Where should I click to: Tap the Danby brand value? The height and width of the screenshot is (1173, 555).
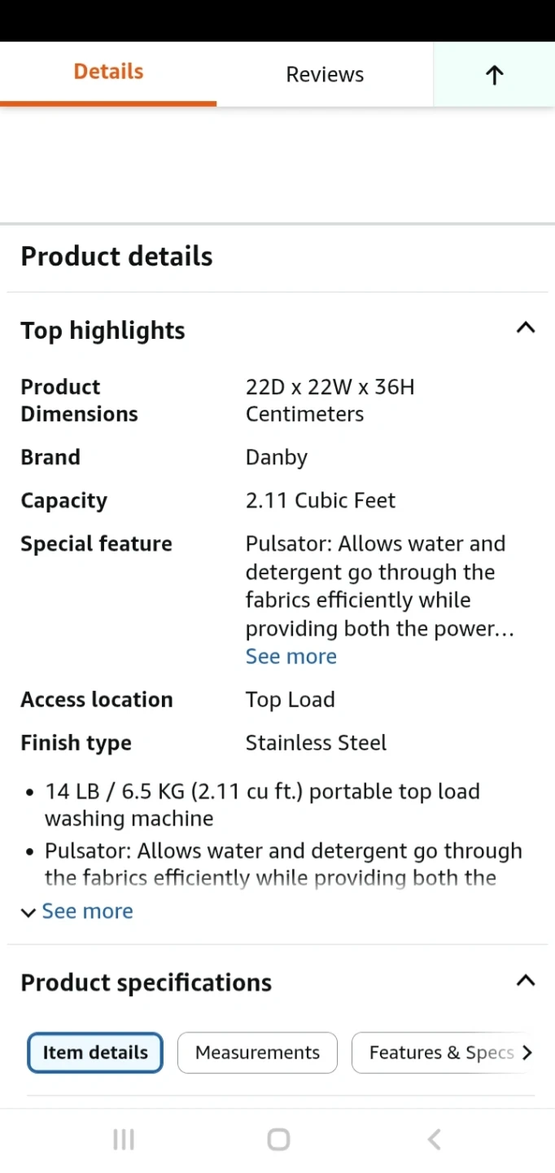point(277,458)
